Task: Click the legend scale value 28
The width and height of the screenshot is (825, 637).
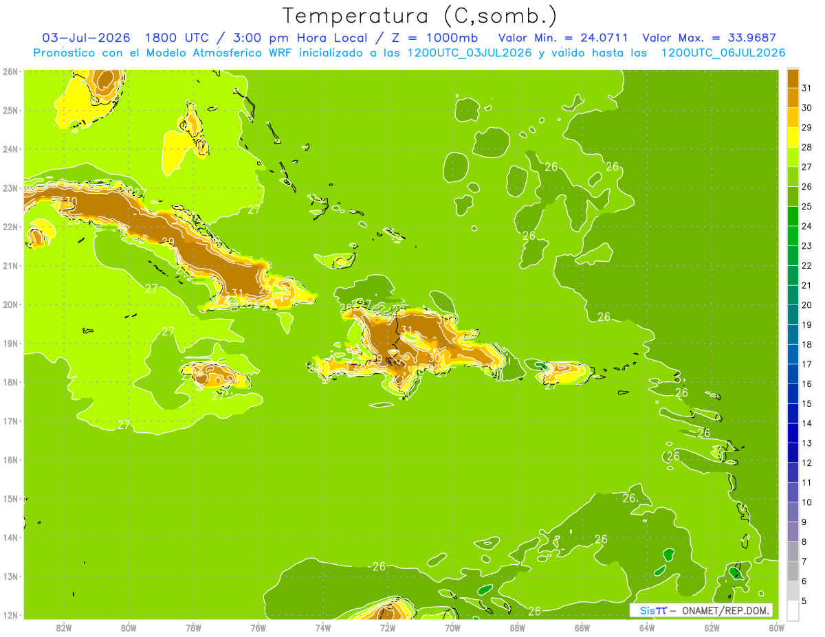Action: coord(806,147)
